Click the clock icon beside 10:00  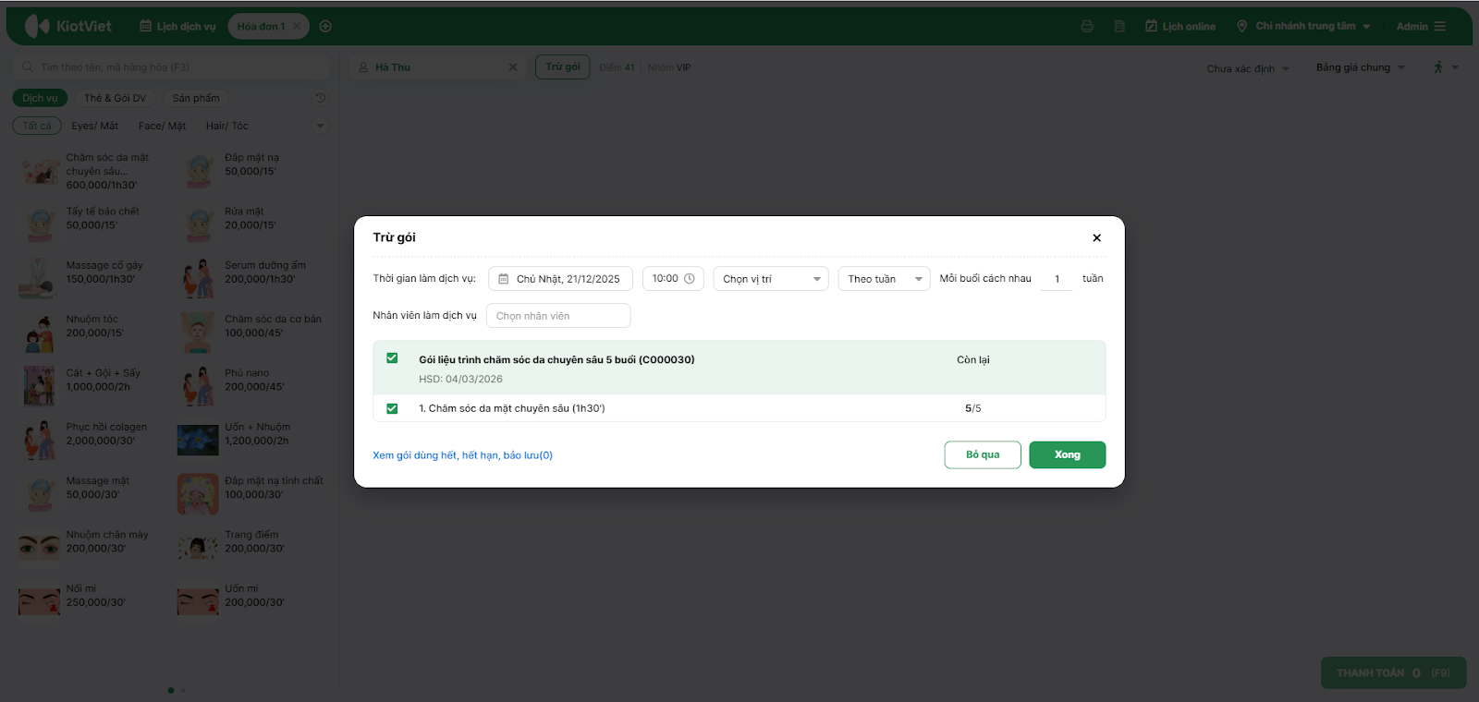tap(689, 279)
